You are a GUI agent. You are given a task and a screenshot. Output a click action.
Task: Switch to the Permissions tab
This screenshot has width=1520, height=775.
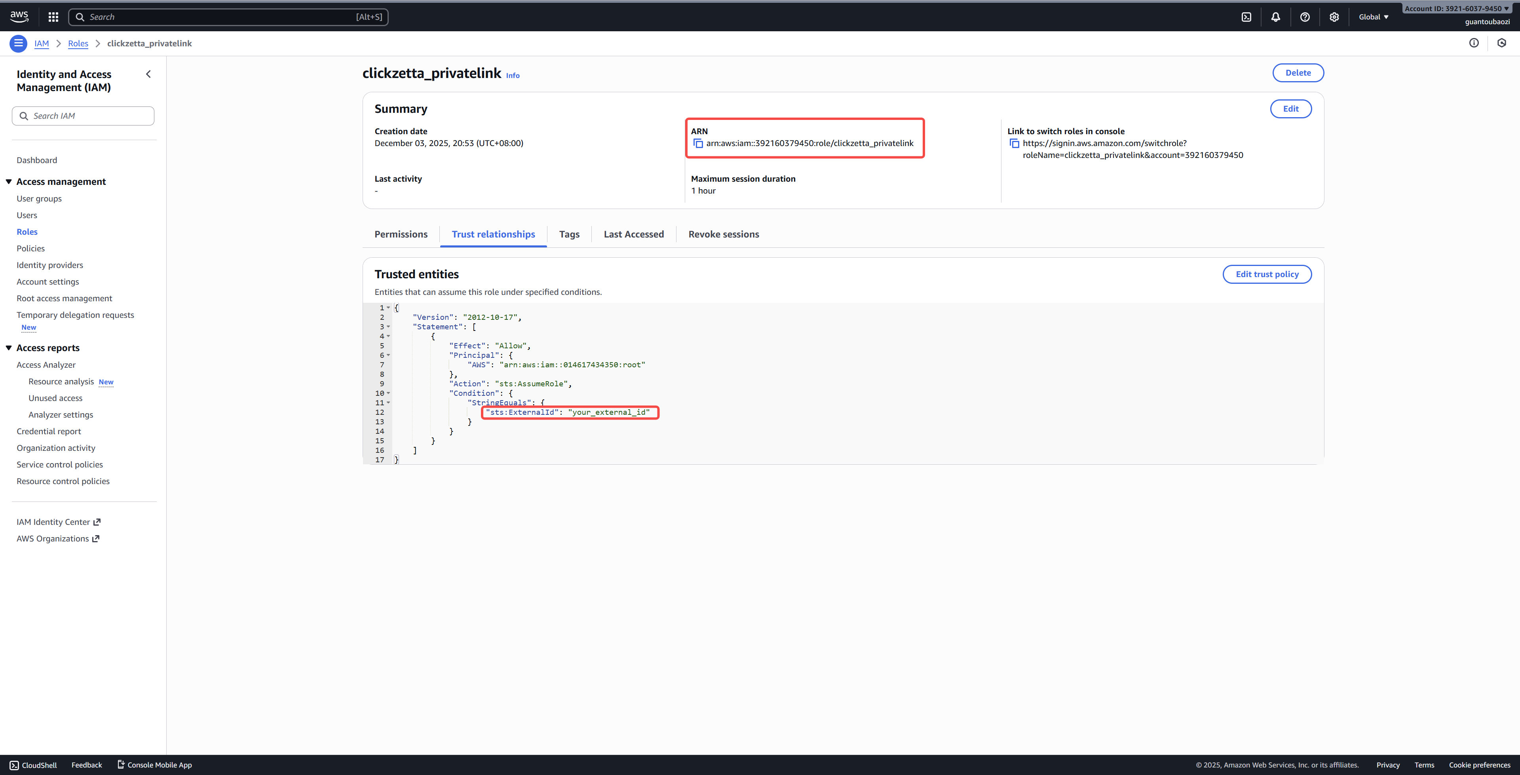pos(401,234)
